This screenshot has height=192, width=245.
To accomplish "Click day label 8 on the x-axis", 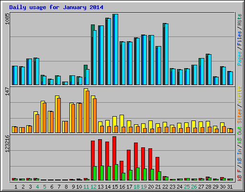I will coord(66,187).
